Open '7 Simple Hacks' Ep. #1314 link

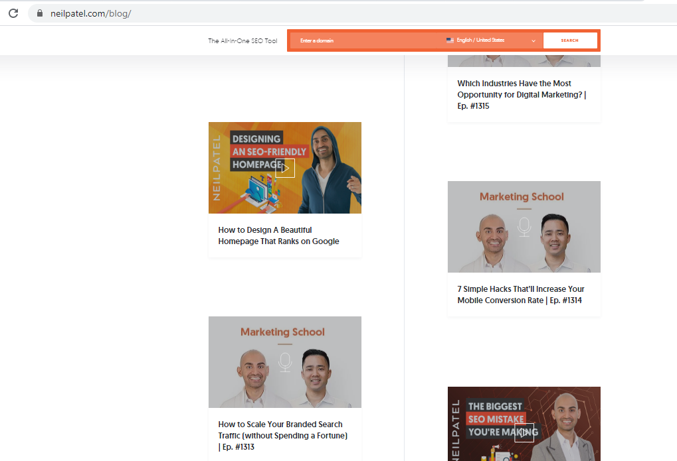click(521, 295)
